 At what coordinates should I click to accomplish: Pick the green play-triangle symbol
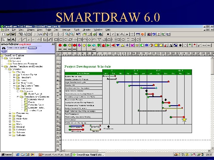(108, 45)
